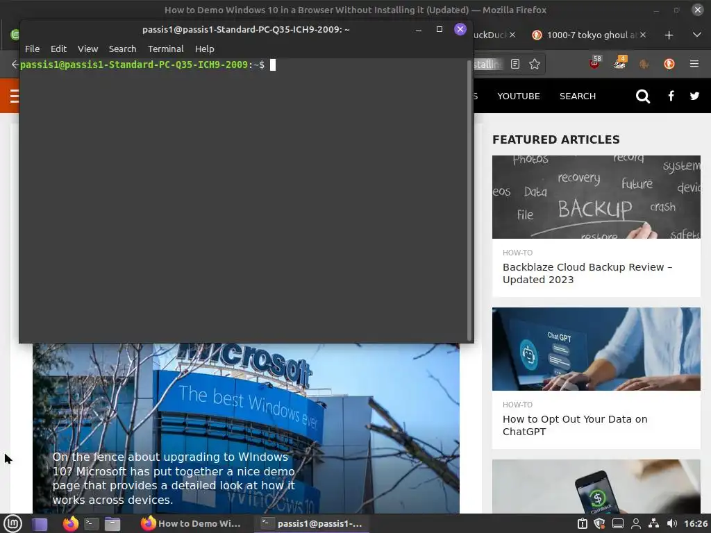711x533 pixels.
Task: Open the View menu in terminal
Action: pyautogui.click(x=87, y=49)
